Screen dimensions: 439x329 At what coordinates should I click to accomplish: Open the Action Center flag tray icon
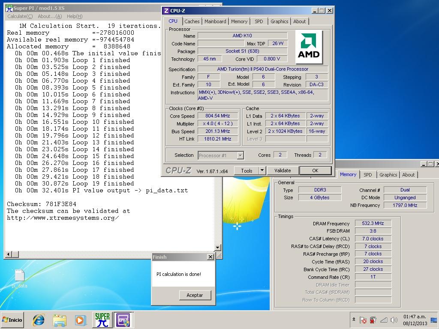pos(363,320)
